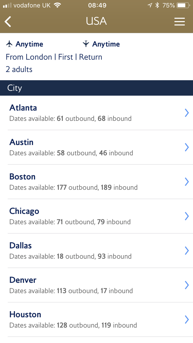This screenshot has height=343, width=193.
Task: Tap the location arrow status icon
Action: point(150,5)
